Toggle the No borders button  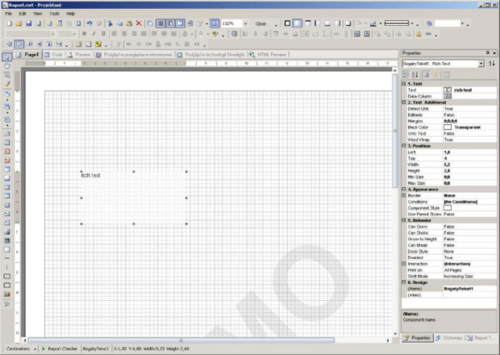[298, 23]
